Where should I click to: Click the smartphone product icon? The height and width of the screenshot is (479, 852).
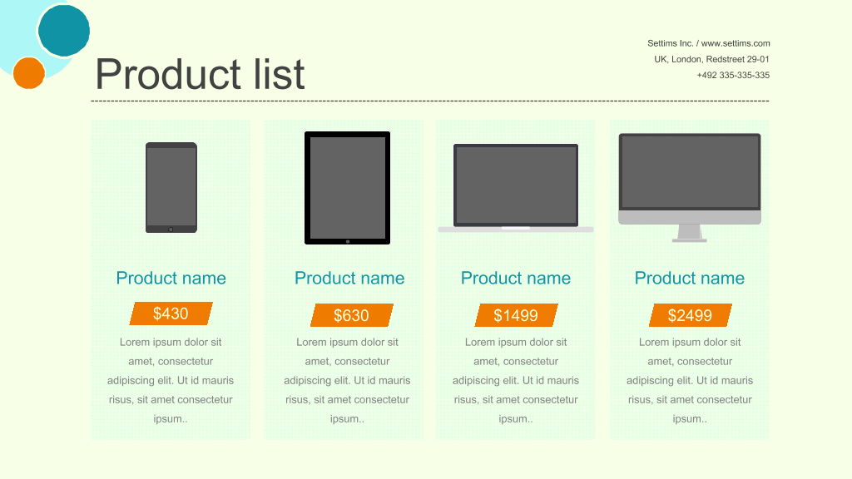click(171, 187)
